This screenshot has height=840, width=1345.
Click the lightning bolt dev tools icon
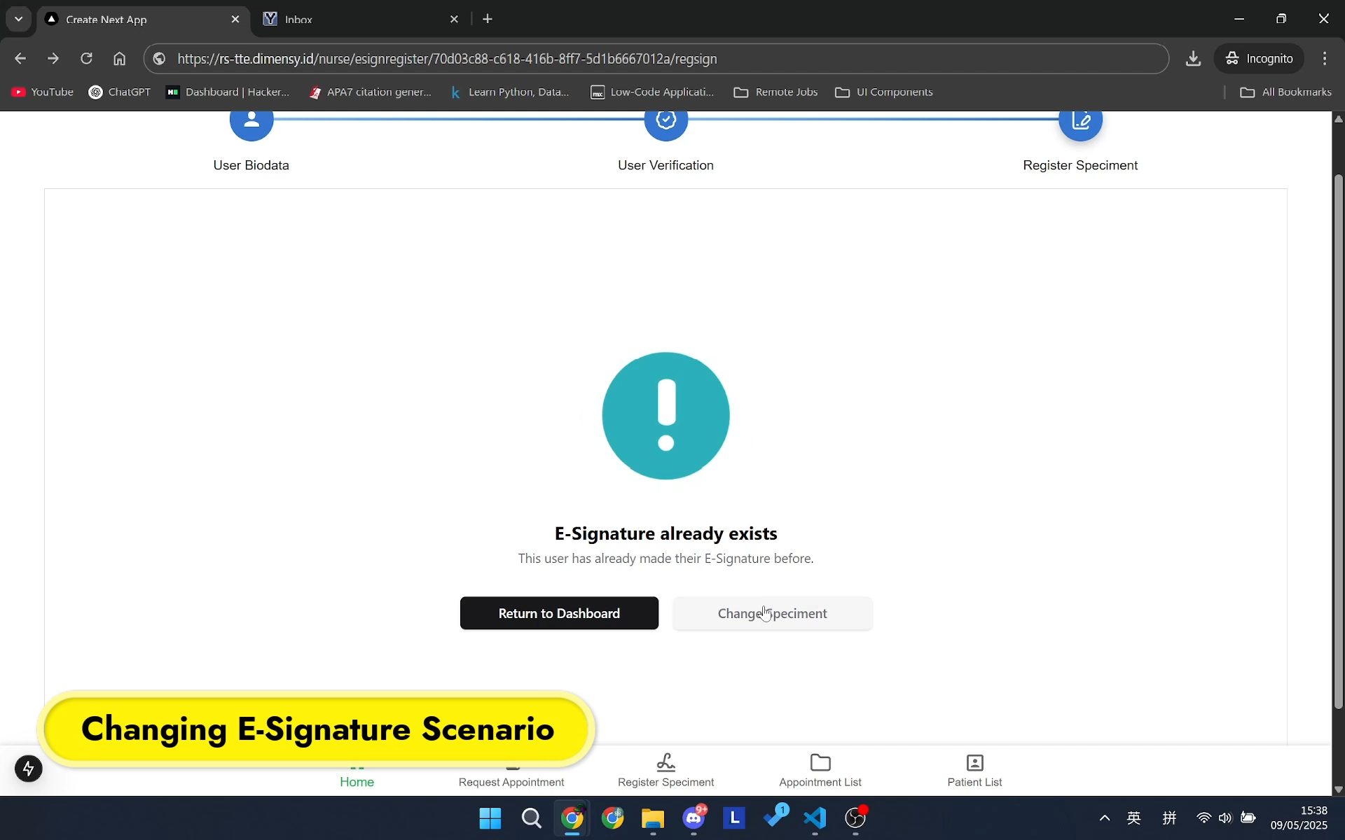pos(29,769)
